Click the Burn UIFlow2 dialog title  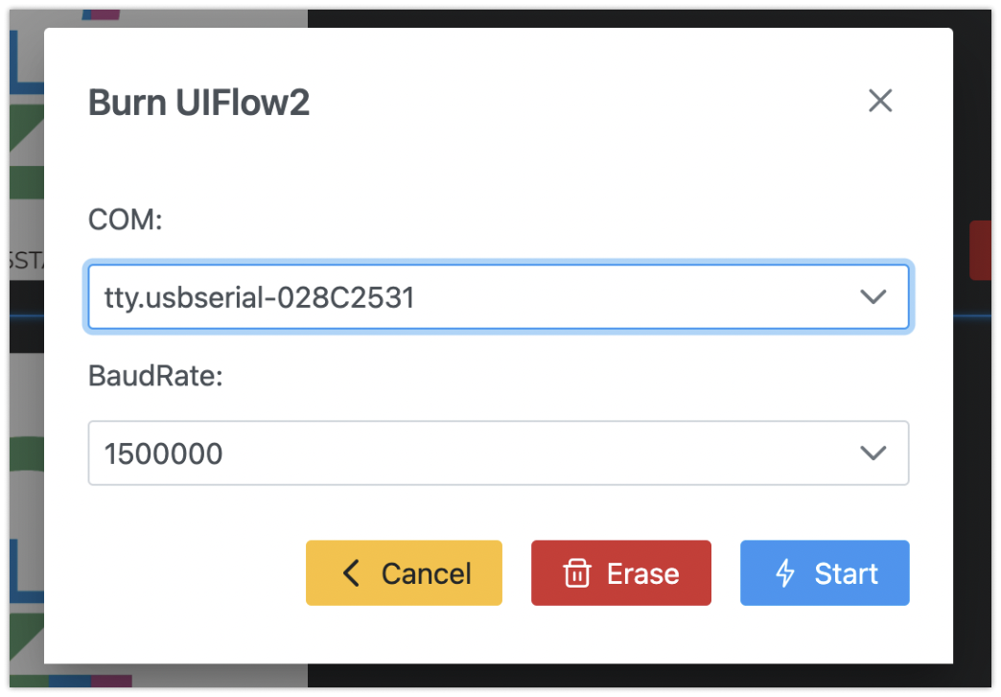[198, 102]
